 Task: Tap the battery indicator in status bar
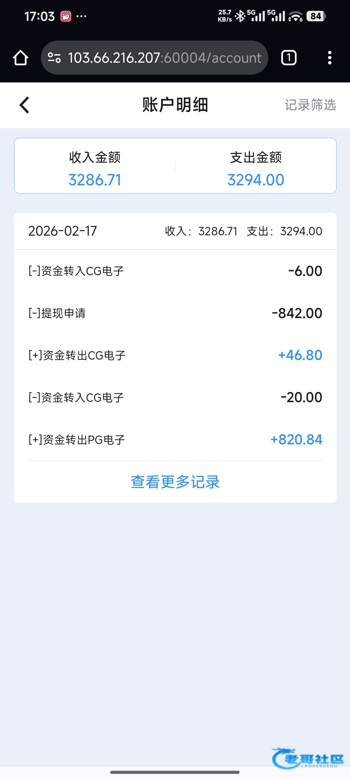316,16
